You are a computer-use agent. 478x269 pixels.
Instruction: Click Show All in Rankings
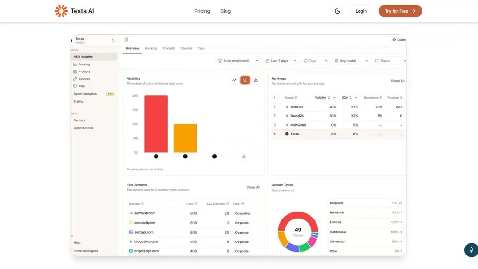pos(398,81)
